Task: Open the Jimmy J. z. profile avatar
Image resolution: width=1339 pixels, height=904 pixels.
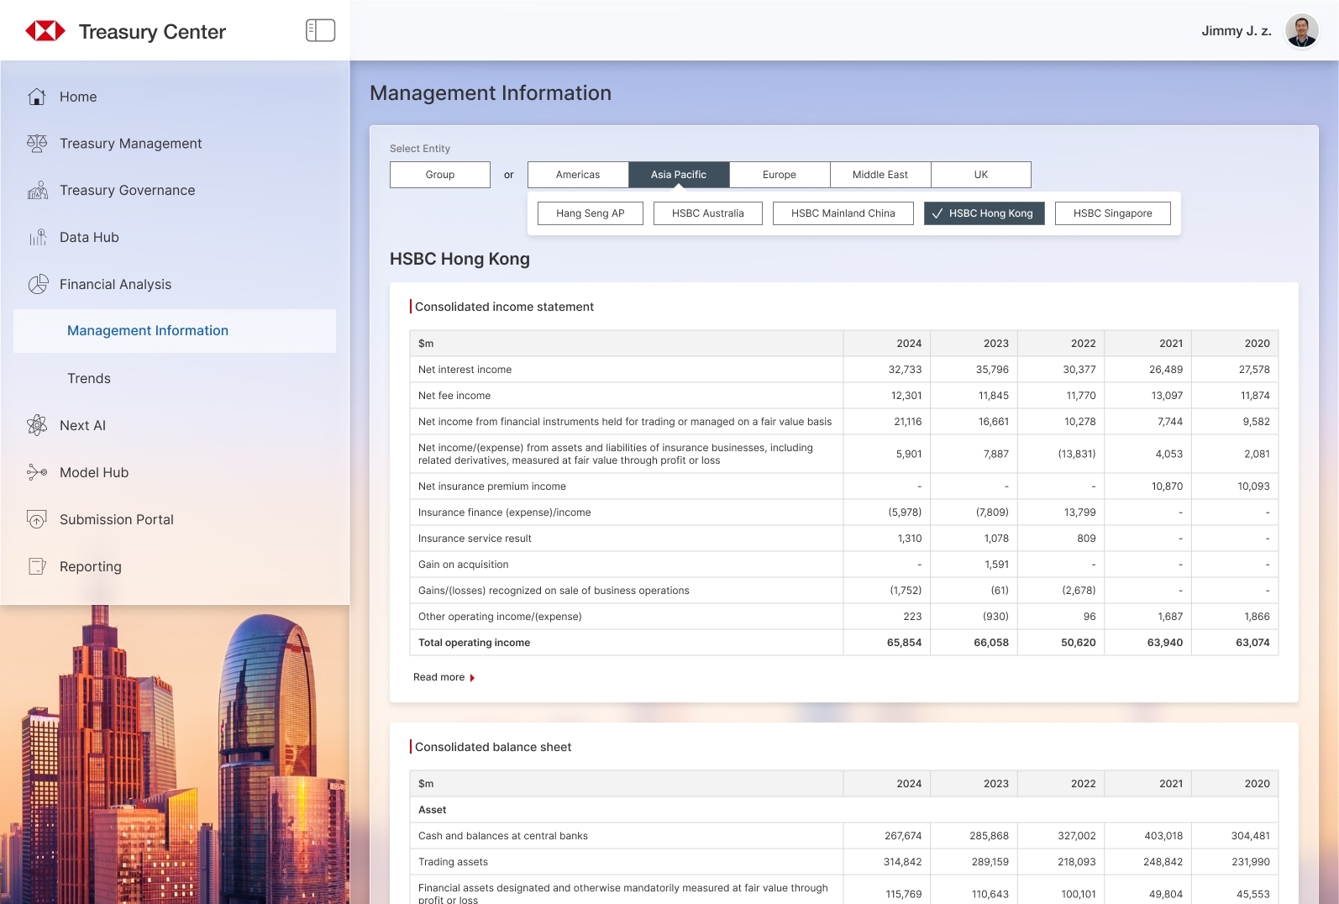Action: (x=1301, y=31)
